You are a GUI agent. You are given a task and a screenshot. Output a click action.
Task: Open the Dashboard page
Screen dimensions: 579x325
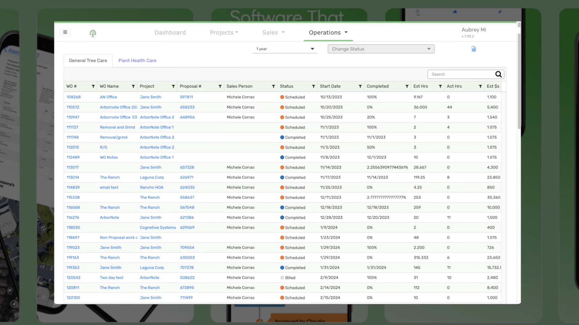click(x=170, y=32)
